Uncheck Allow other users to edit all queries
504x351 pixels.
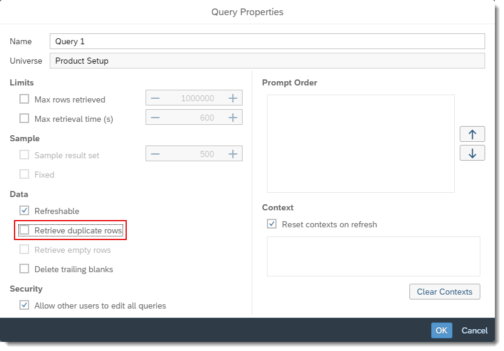[x=24, y=306]
